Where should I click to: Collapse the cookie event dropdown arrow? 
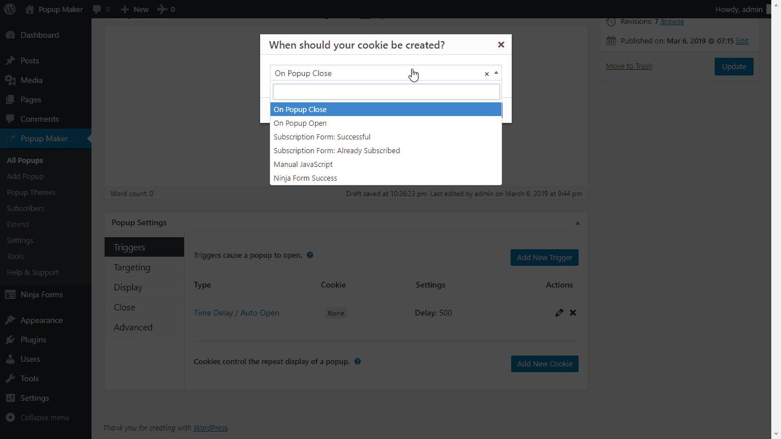coord(496,73)
